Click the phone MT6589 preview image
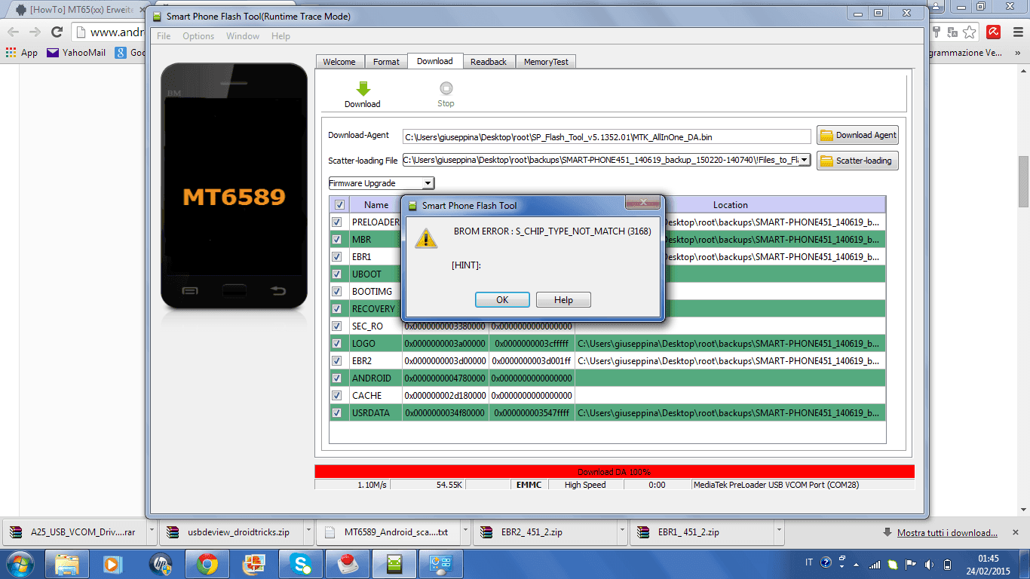Viewport: 1030px width, 579px height. point(235,185)
